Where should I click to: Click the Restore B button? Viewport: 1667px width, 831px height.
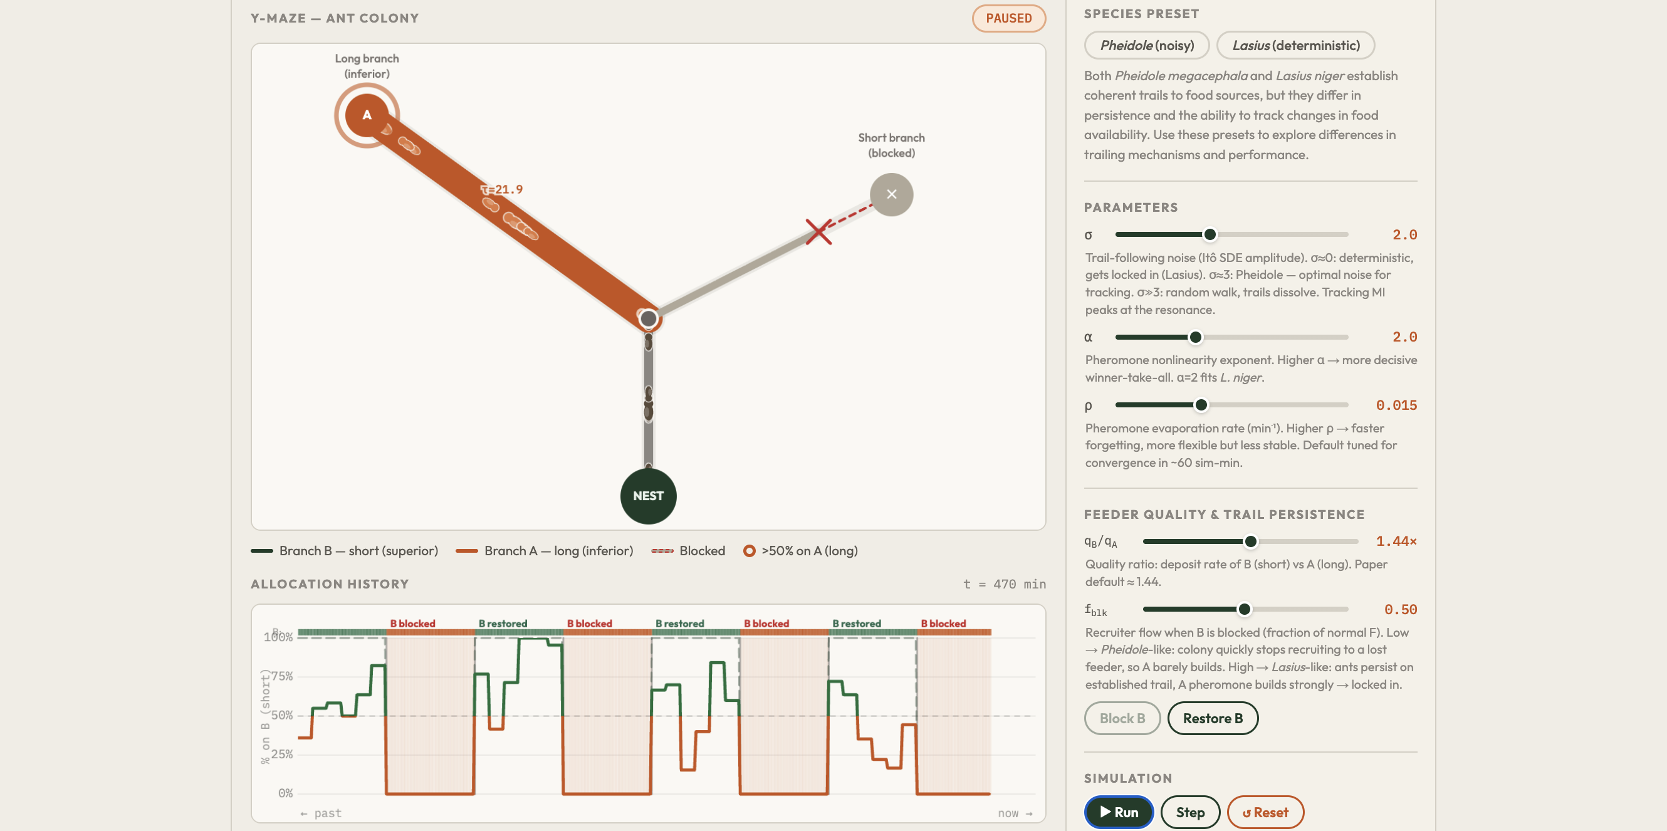coord(1212,718)
